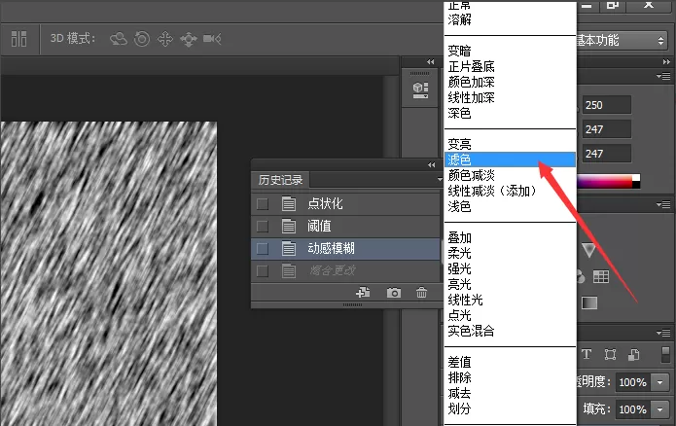Open the history panel menu arrow

pyautogui.click(x=440, y=179)
